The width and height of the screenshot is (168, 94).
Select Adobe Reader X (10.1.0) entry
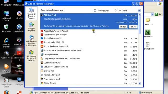tap(90, 42)
